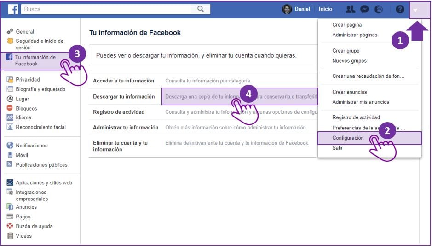The width and height of the screenshot is (432, 246).
Task: Click the help question mark icon
Action: point(400,9)
